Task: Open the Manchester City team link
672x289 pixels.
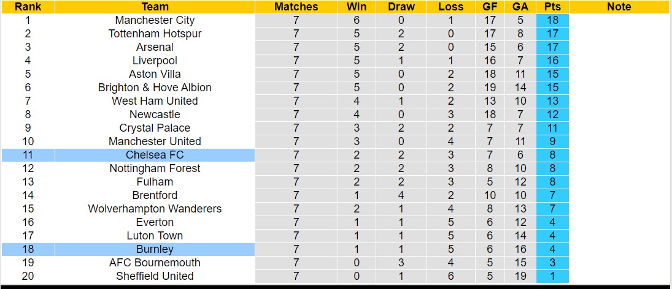Action: coord(155,20)
